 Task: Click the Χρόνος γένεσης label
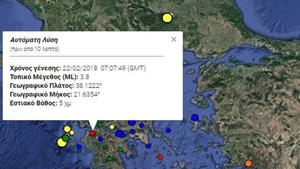point(35,68)
